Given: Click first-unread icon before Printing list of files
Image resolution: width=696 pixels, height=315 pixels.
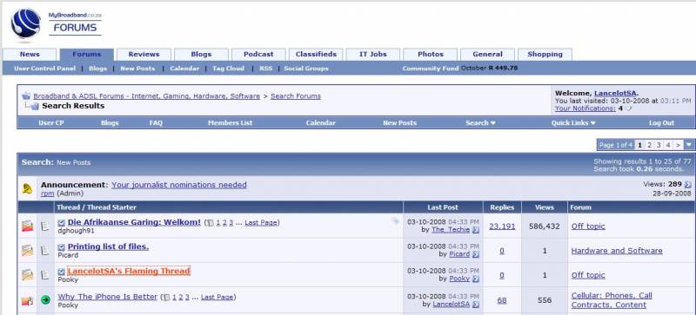Looking at the screenshot, I should tap(62, 247).
